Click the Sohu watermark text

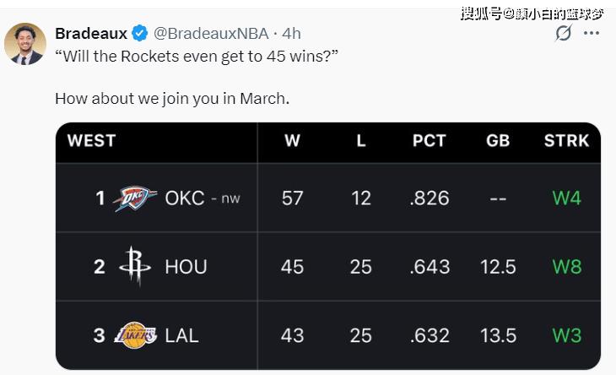click(x=532, y=14)
